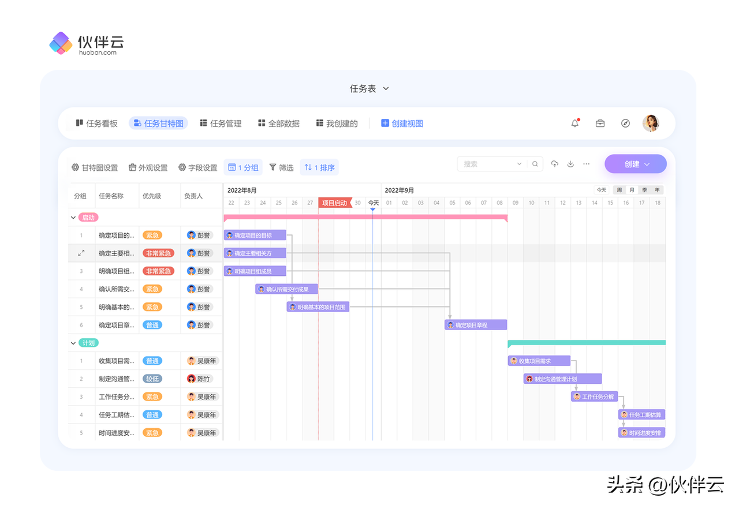
Task: Click the search magnifier icon
Action: [x=535, y=164]
